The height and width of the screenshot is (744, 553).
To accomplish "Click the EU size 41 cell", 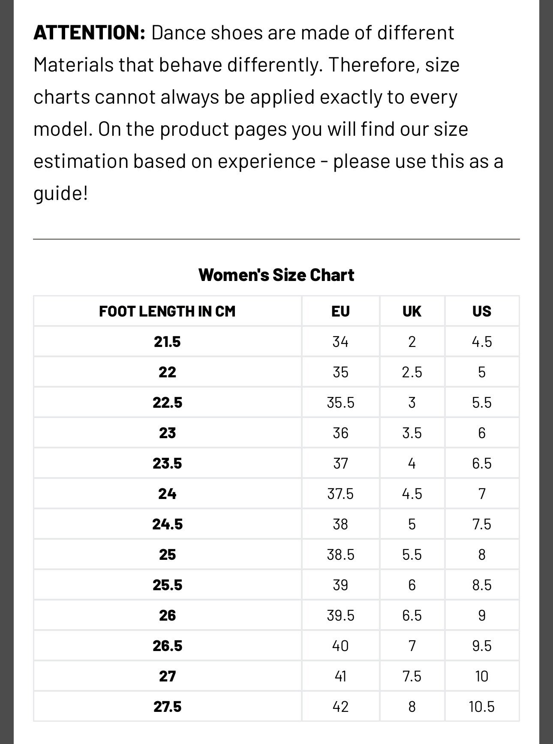I will pyautogui.click(x=340, y=676).
